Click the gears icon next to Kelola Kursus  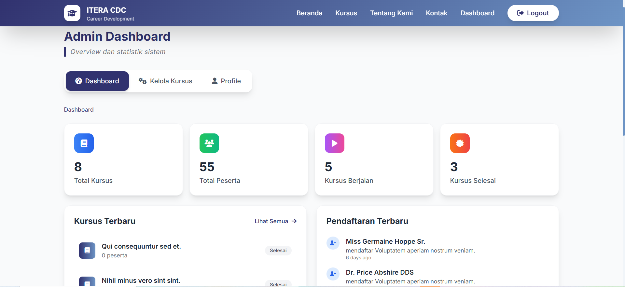(x=143, y=81)
